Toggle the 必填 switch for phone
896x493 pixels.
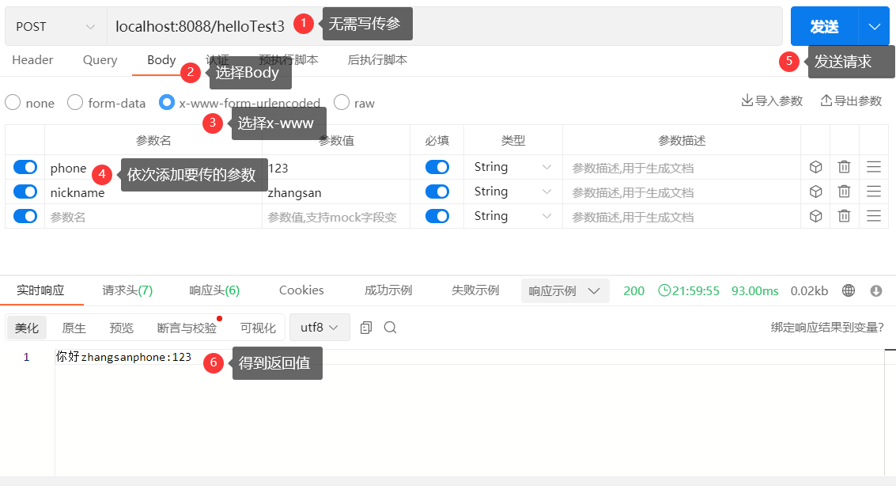click(x=437, y=167)
